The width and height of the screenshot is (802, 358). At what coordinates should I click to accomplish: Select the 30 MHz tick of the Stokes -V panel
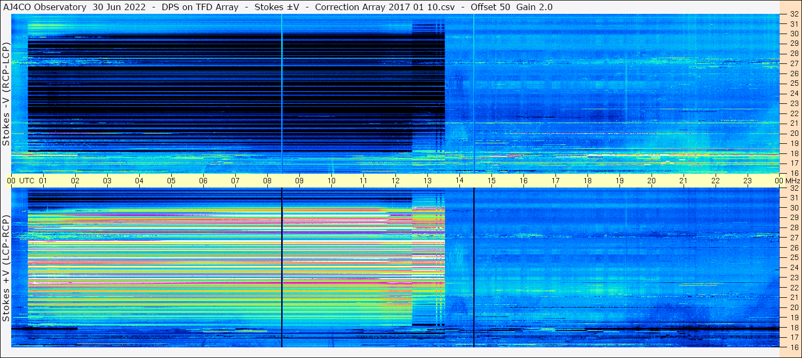tap(793, 34)
